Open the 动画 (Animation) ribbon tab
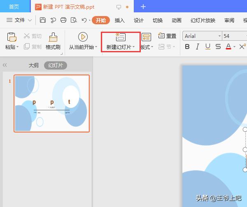Viewport: 247px width, 207px height. 176,21
